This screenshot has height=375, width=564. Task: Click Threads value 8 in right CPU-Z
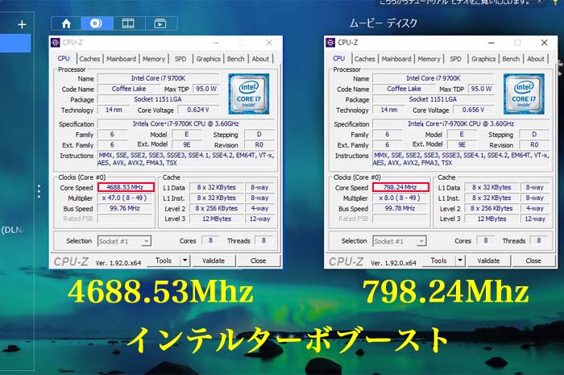pos(538,241)
